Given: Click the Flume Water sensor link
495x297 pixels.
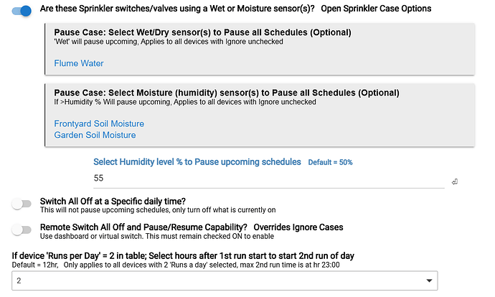Looking at the screenshot, I should [x=79, y=63].
